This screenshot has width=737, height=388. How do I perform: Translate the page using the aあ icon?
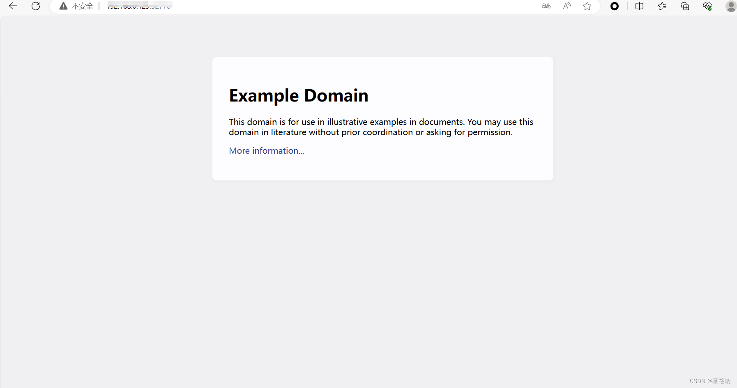(546, 6)
